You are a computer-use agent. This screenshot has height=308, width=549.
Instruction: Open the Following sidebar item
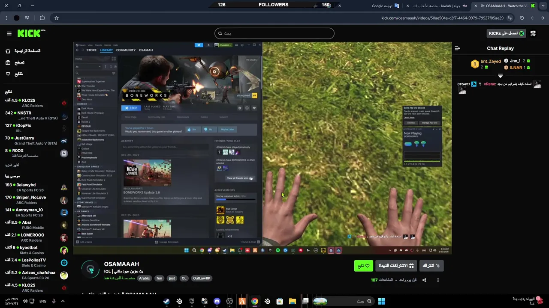tap(14, 74)
